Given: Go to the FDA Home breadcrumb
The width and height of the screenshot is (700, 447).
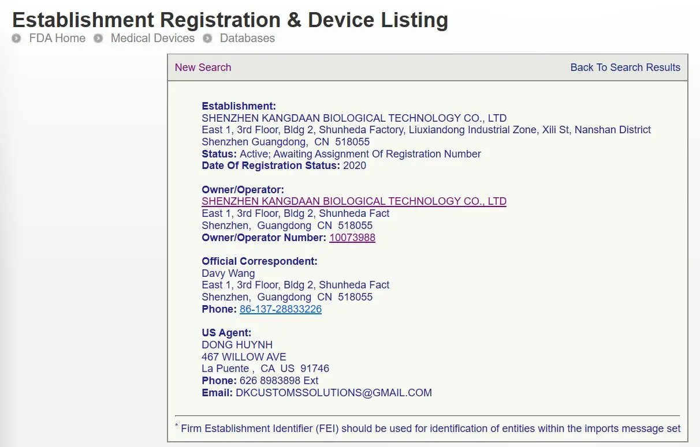Looking at the screenshot, I should [x=57, y=39].
